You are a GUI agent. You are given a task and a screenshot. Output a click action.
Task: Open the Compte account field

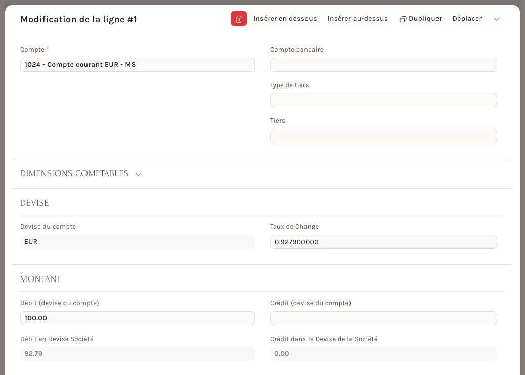click(x=137, y=65)
